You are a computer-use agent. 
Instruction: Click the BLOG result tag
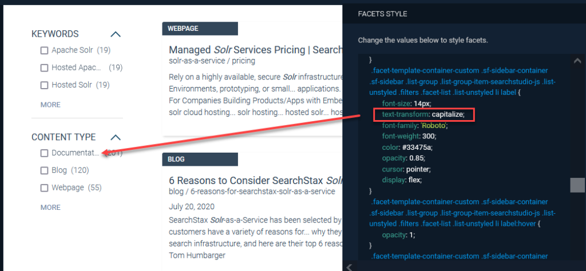click(200, 160)
